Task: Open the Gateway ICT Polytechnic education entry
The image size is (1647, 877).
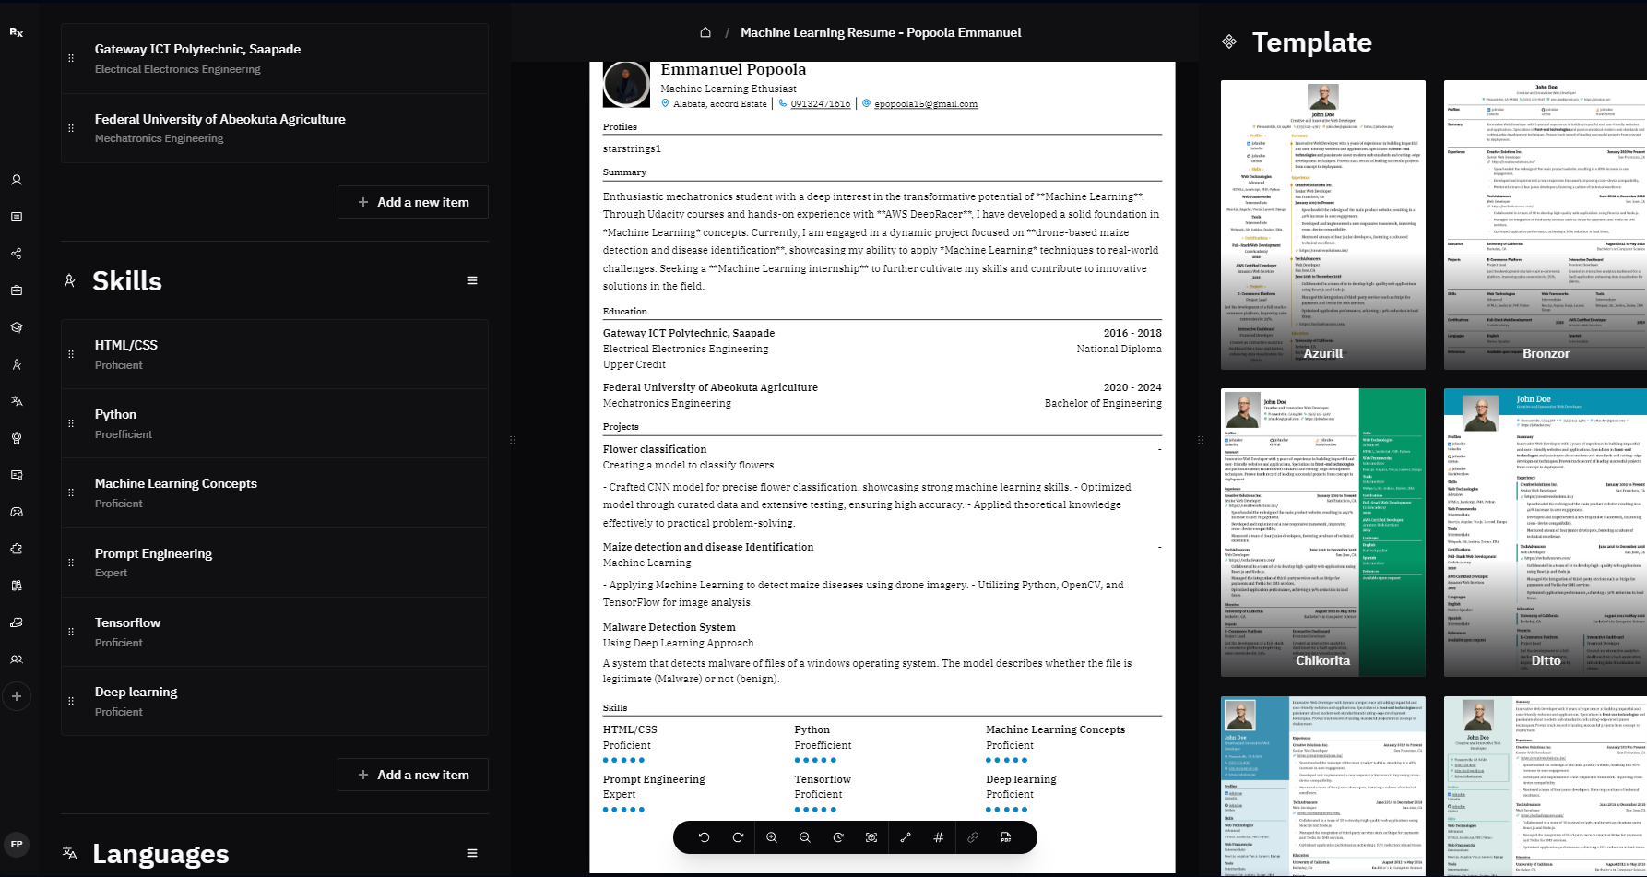Action: [x=275, y=58]
